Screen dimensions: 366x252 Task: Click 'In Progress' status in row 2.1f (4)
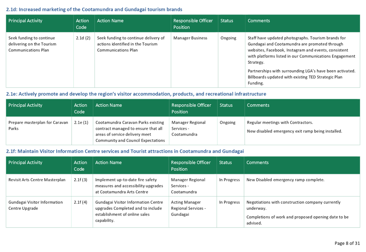[x=229, y=202]
